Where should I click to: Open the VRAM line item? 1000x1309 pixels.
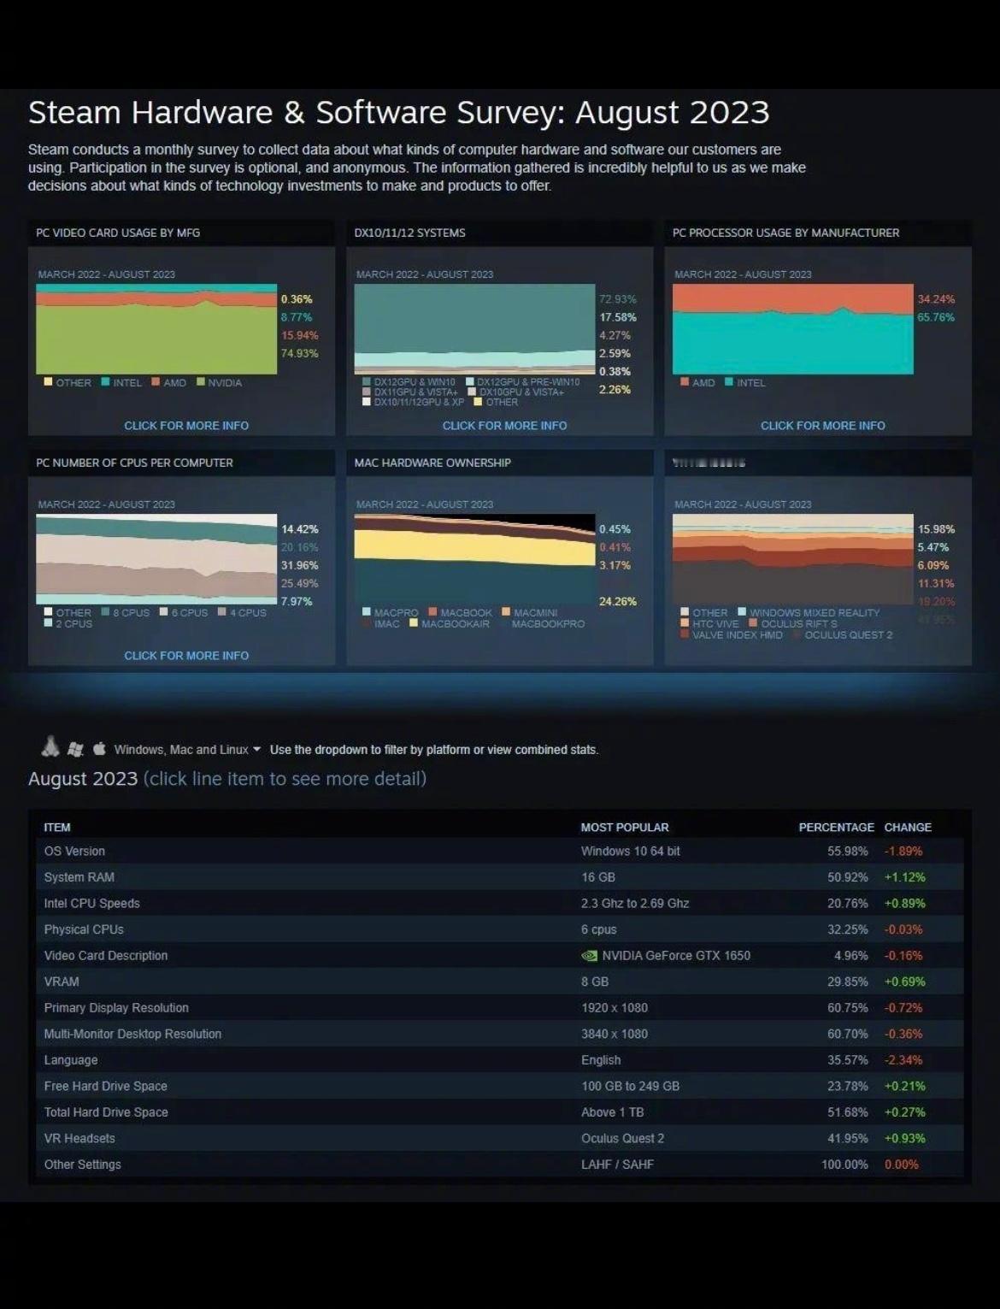500,982
